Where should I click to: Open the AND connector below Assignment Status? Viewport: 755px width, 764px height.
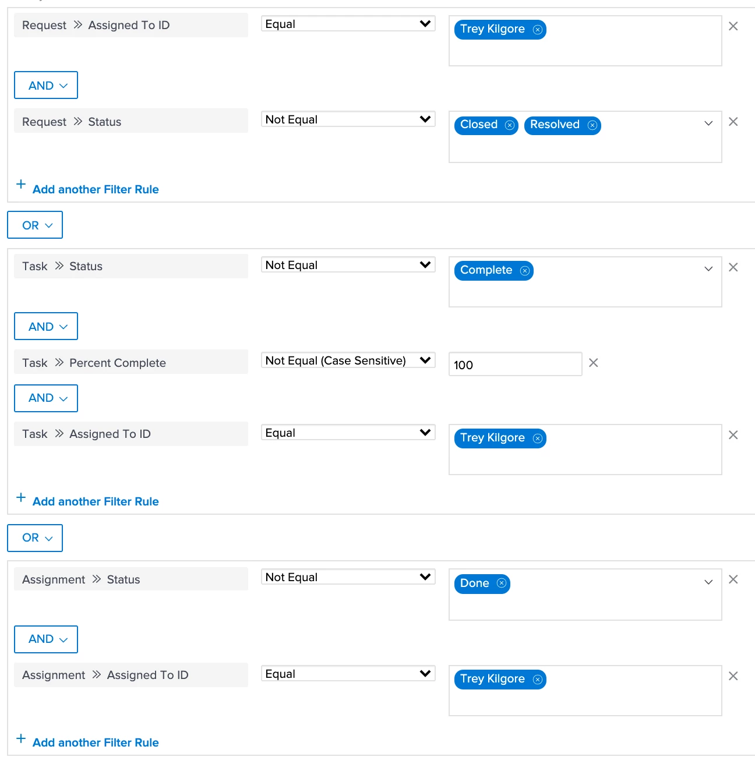pos(46,639)
